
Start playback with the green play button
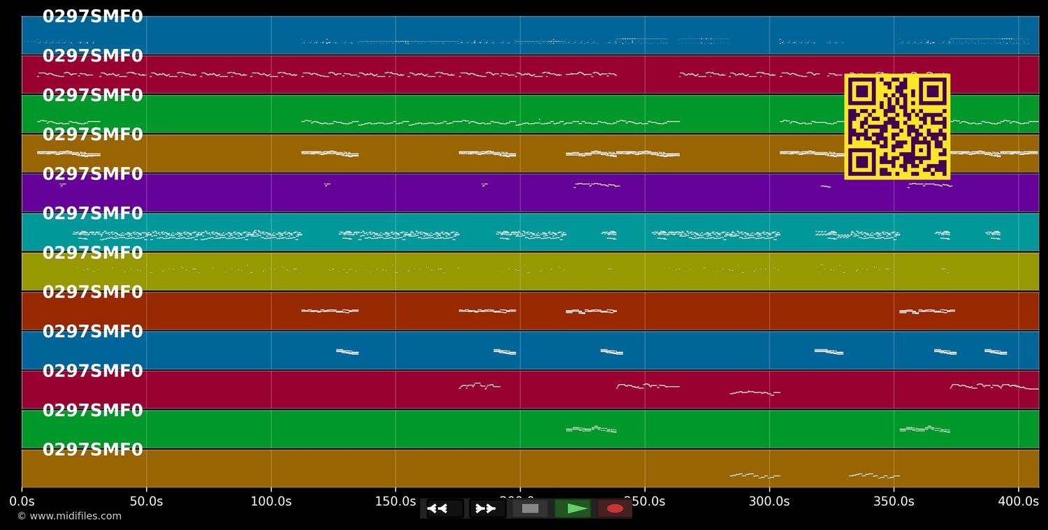572,508
